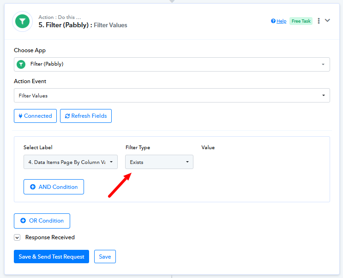The width and height of the screenshot is (343, 278).
Task: Click the Connected button
Action: click(35, 116)
